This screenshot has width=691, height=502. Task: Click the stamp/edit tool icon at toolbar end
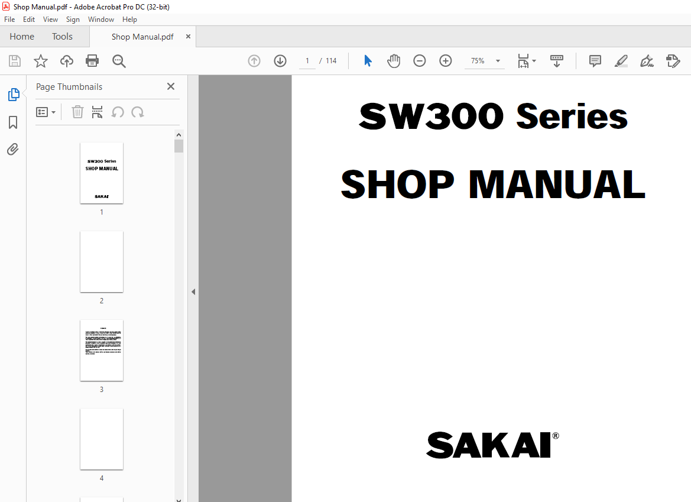coord(673,61)
